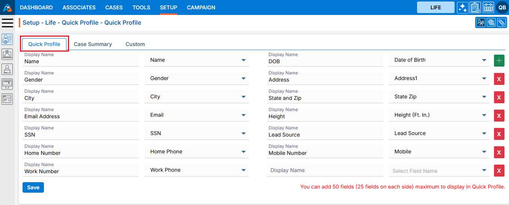
Task: Click the LIFE button in header
Action: [435, 7]
